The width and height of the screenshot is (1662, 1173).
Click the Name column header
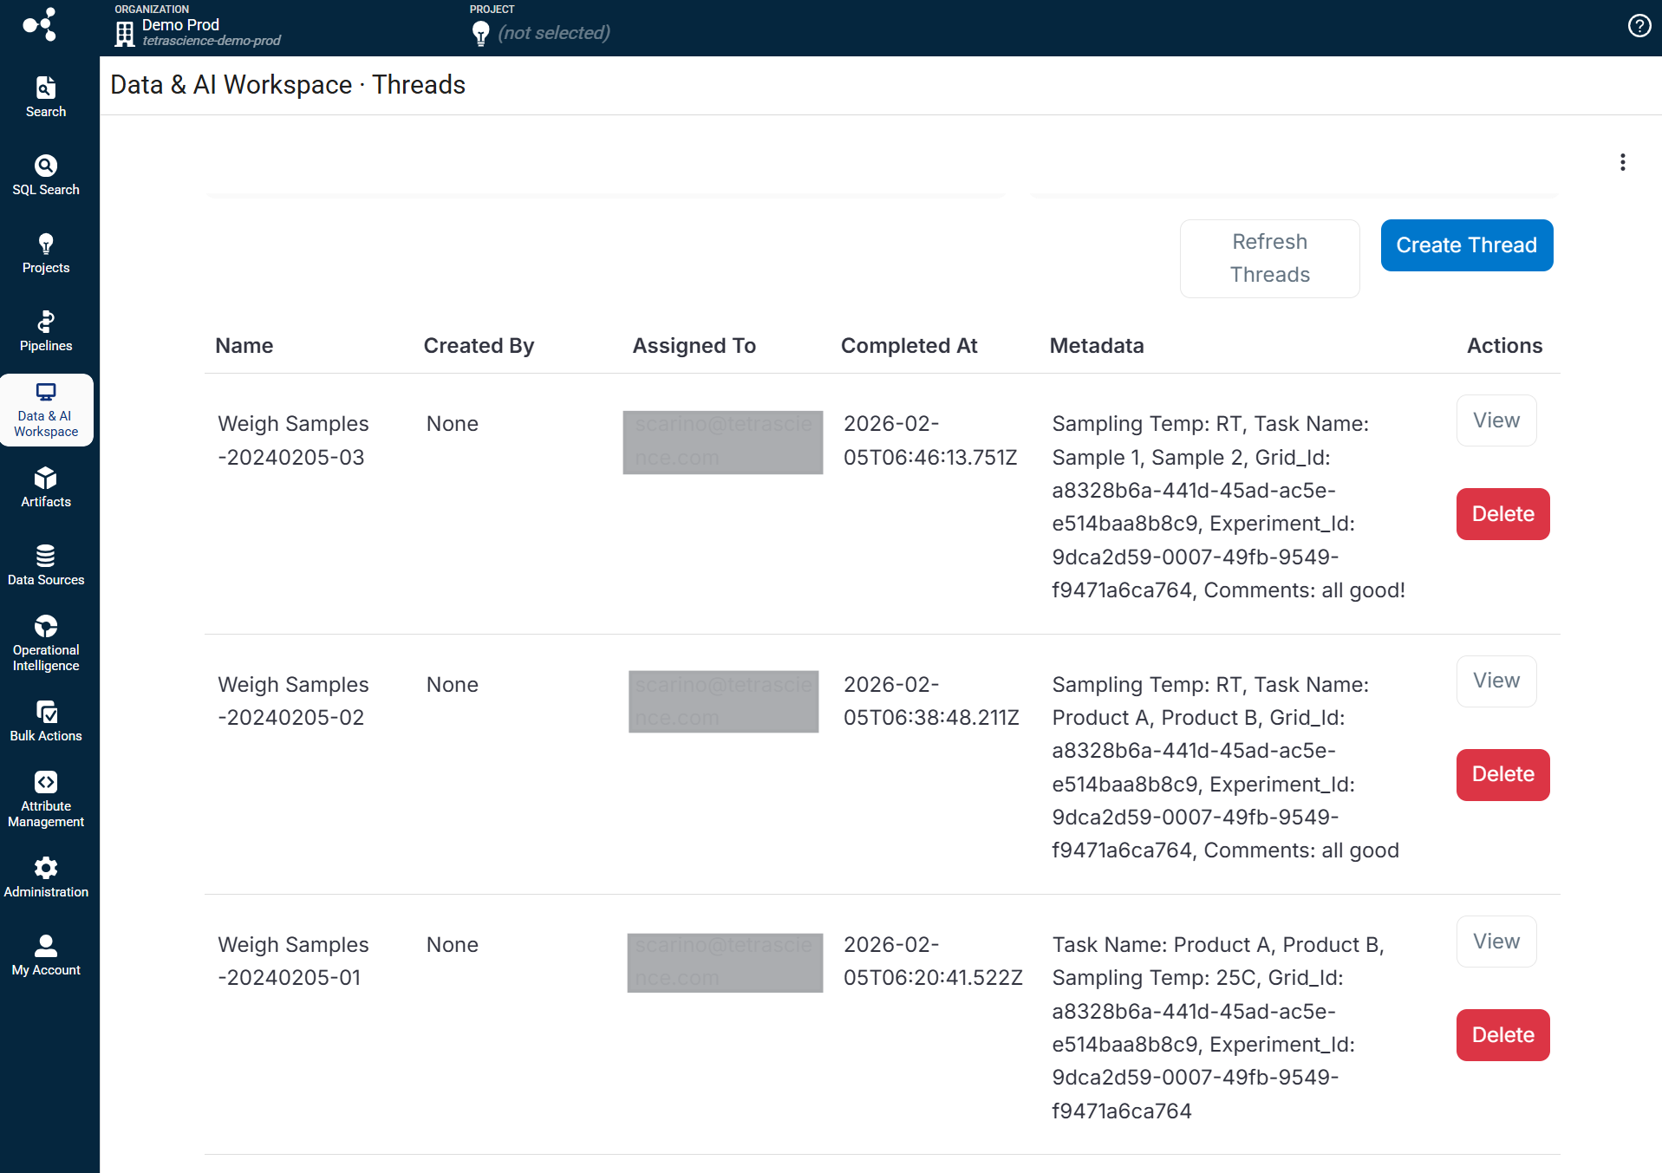(244, 346)
